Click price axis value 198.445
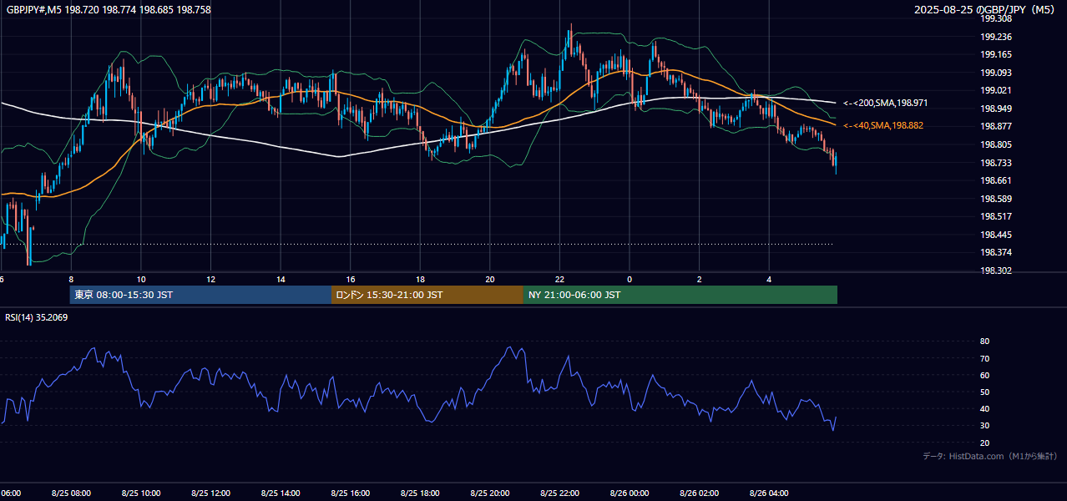 996,235
